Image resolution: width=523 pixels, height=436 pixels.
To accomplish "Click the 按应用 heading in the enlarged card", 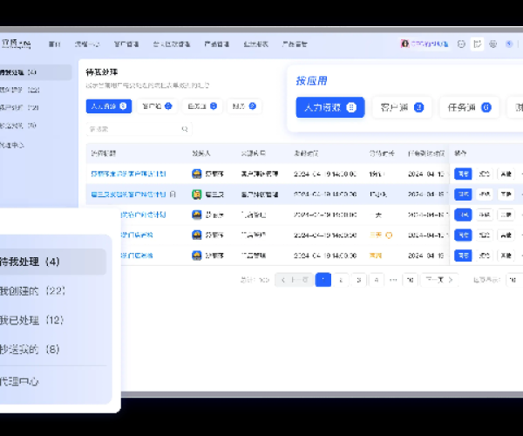I will 311,81.
